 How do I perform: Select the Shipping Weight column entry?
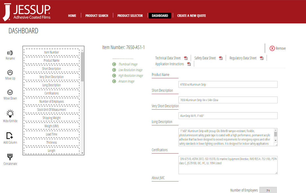[x=52, y=118]
